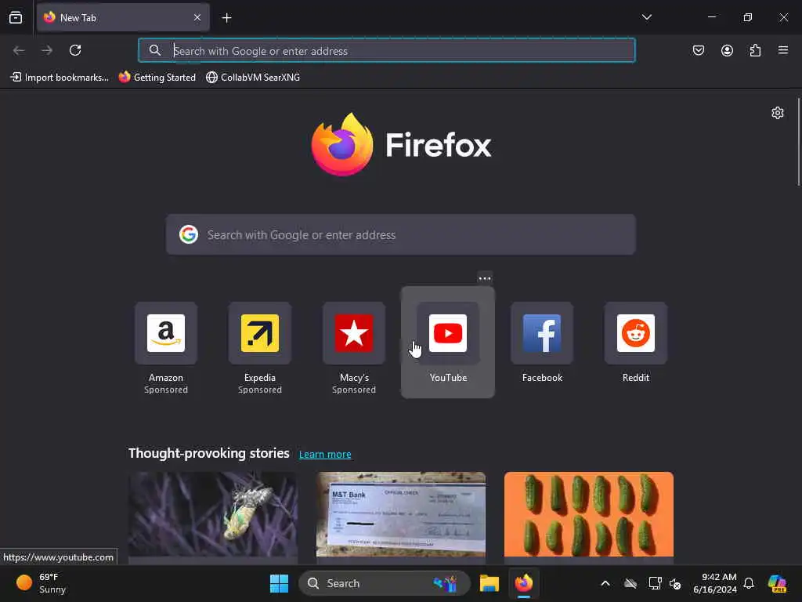The height and width of the screenshot is (602, 802).
Task: Open YouTube tile three-dot options menu
Action: click(484, 278)
